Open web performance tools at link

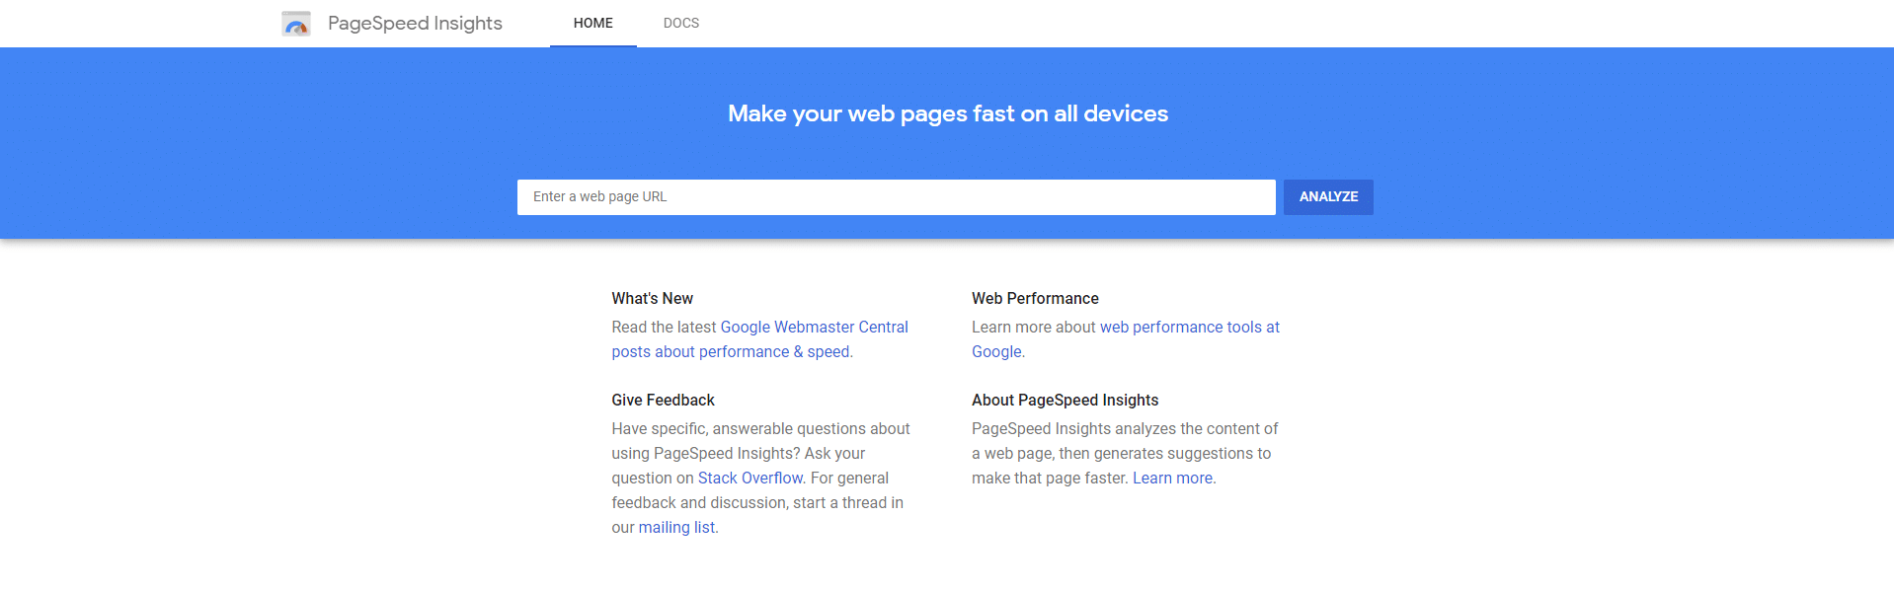pyautogui.click(x=1190, y=327)
